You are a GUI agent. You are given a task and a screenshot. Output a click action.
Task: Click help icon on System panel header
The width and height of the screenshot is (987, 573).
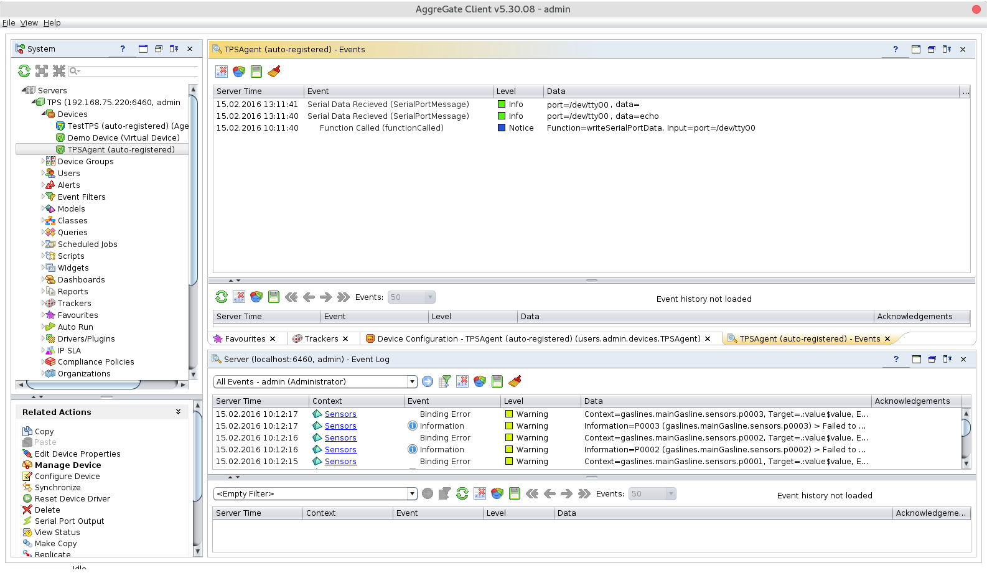pos(123,49)
